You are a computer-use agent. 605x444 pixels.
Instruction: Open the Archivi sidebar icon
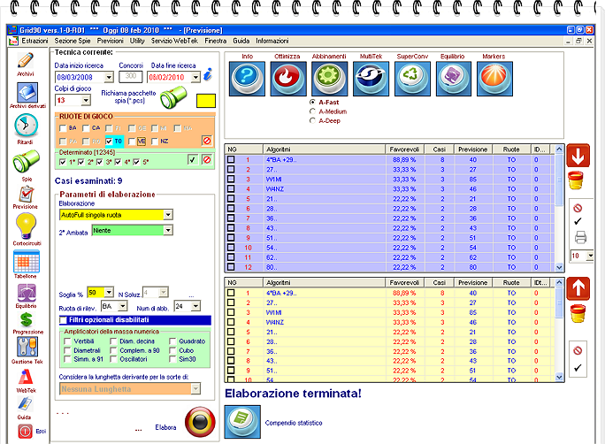(x=25, y=62)
